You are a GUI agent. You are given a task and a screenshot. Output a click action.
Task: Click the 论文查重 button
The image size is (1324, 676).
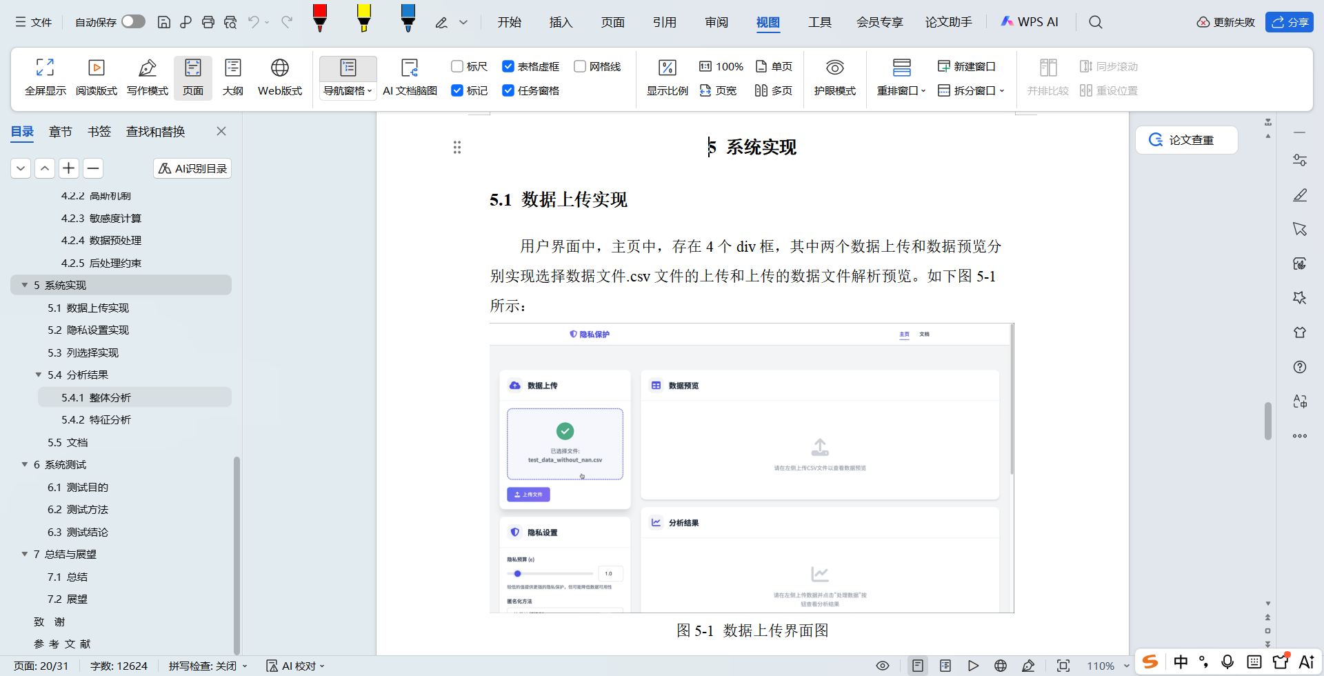tap(1187, 140)
